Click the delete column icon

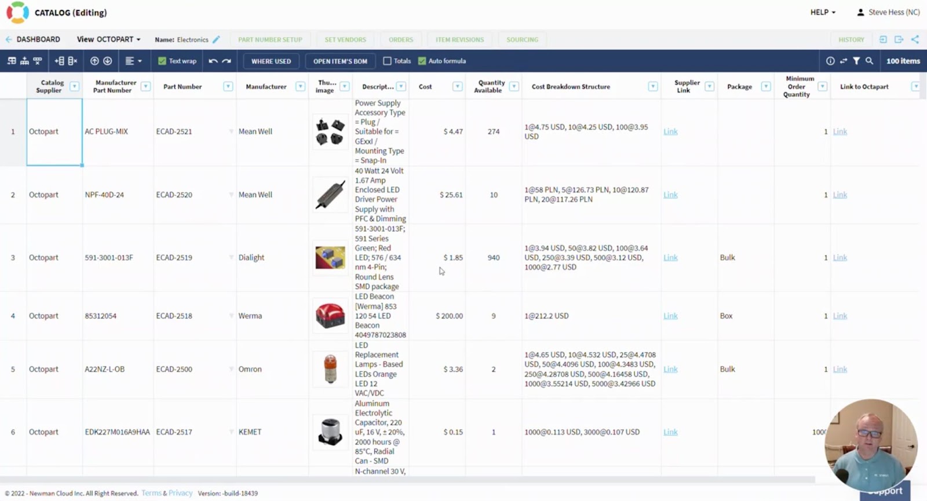click(72, 61)
